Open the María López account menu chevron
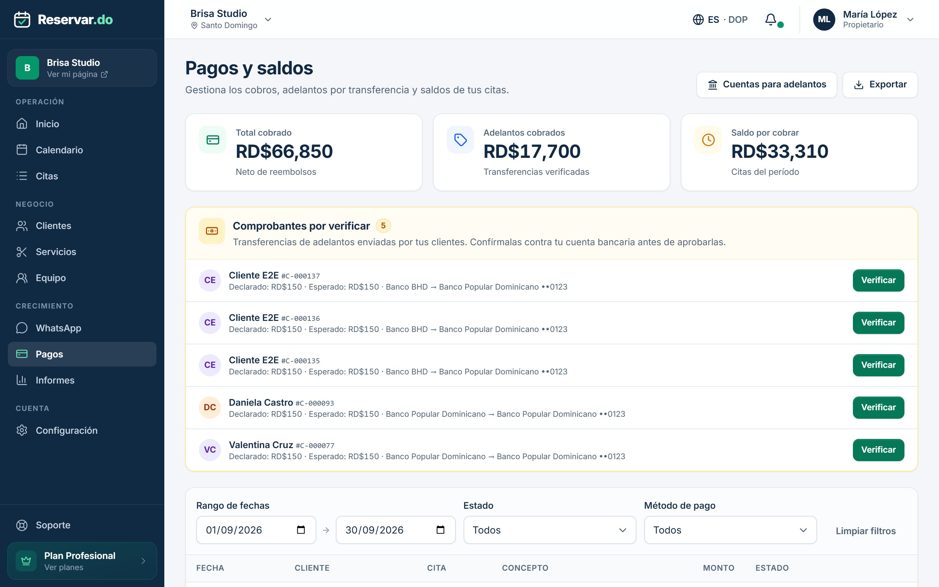Image resolution: width=939 pixels, height=587 pixels. click(910, 20)
